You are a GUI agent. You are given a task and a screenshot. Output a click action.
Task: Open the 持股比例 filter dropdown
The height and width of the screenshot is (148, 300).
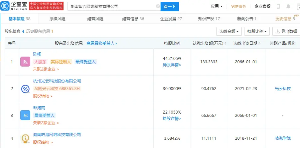[257, 31]
